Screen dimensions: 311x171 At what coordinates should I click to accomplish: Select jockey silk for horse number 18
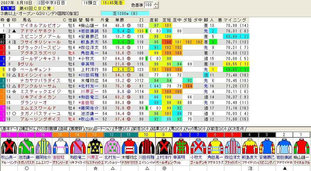pyautogui.click(x=9, y=146)
